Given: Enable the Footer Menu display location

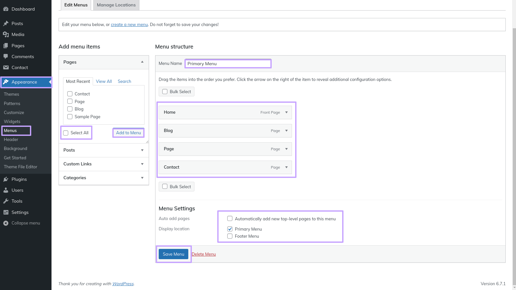Looking at the screenshot, I should coord(230,236).
